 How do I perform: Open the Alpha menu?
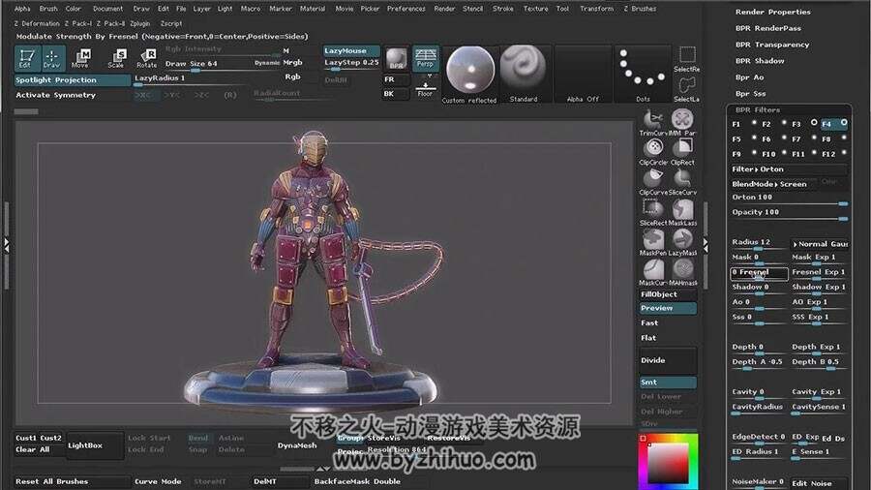pos(22,9)
